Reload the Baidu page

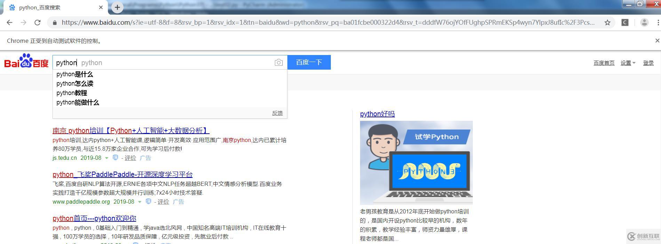pyautogui.click(x=37, y=23)
